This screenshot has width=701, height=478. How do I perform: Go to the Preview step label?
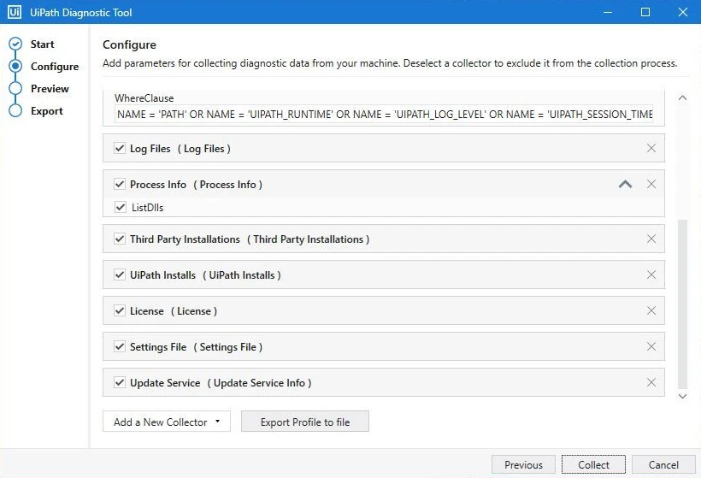tap(50, 89)
